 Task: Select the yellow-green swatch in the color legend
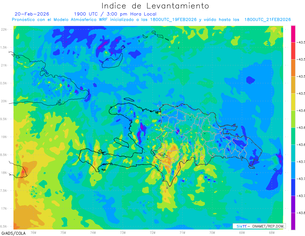click(293, 119)
